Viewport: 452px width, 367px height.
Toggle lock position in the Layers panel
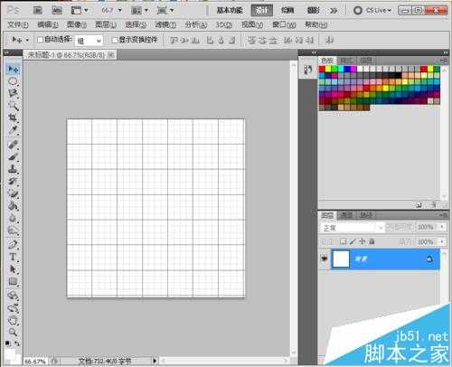click(363, 241)
